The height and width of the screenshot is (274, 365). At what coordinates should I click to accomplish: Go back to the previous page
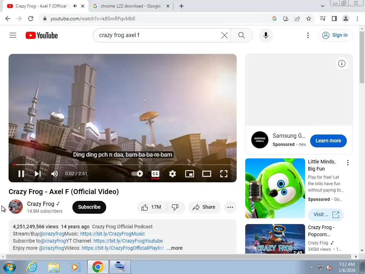[8, 19]
